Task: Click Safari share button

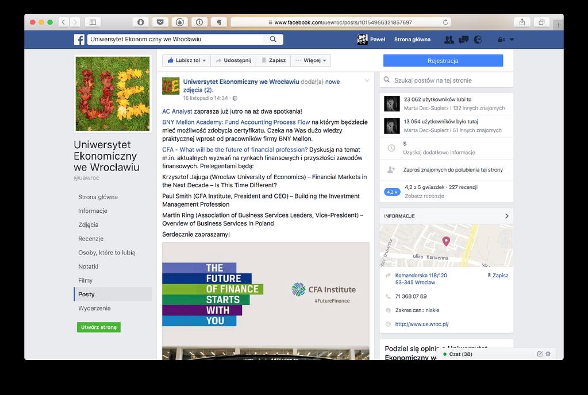Action: [x=522, y=22]
